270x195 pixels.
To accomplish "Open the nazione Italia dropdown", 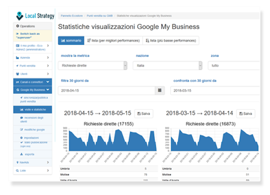I will [168, 65].
